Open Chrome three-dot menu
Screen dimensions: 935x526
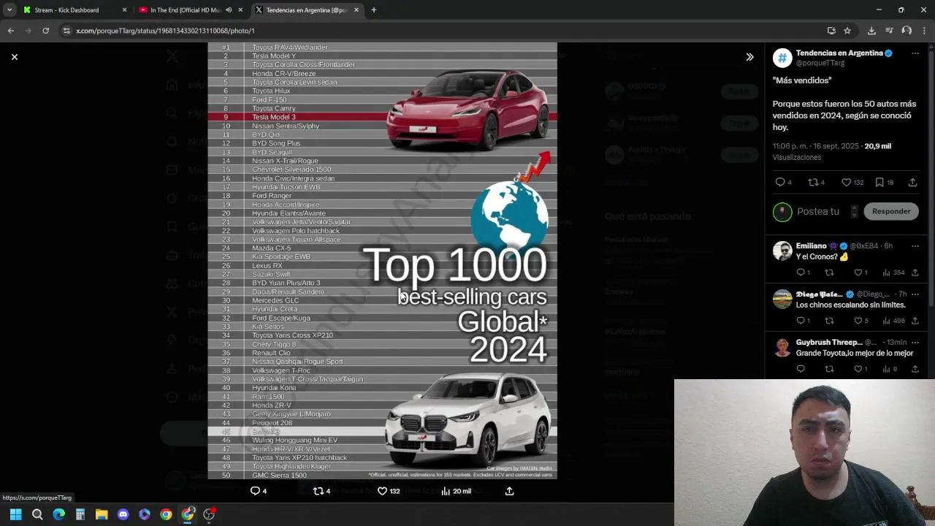click(x=924, y=31)
